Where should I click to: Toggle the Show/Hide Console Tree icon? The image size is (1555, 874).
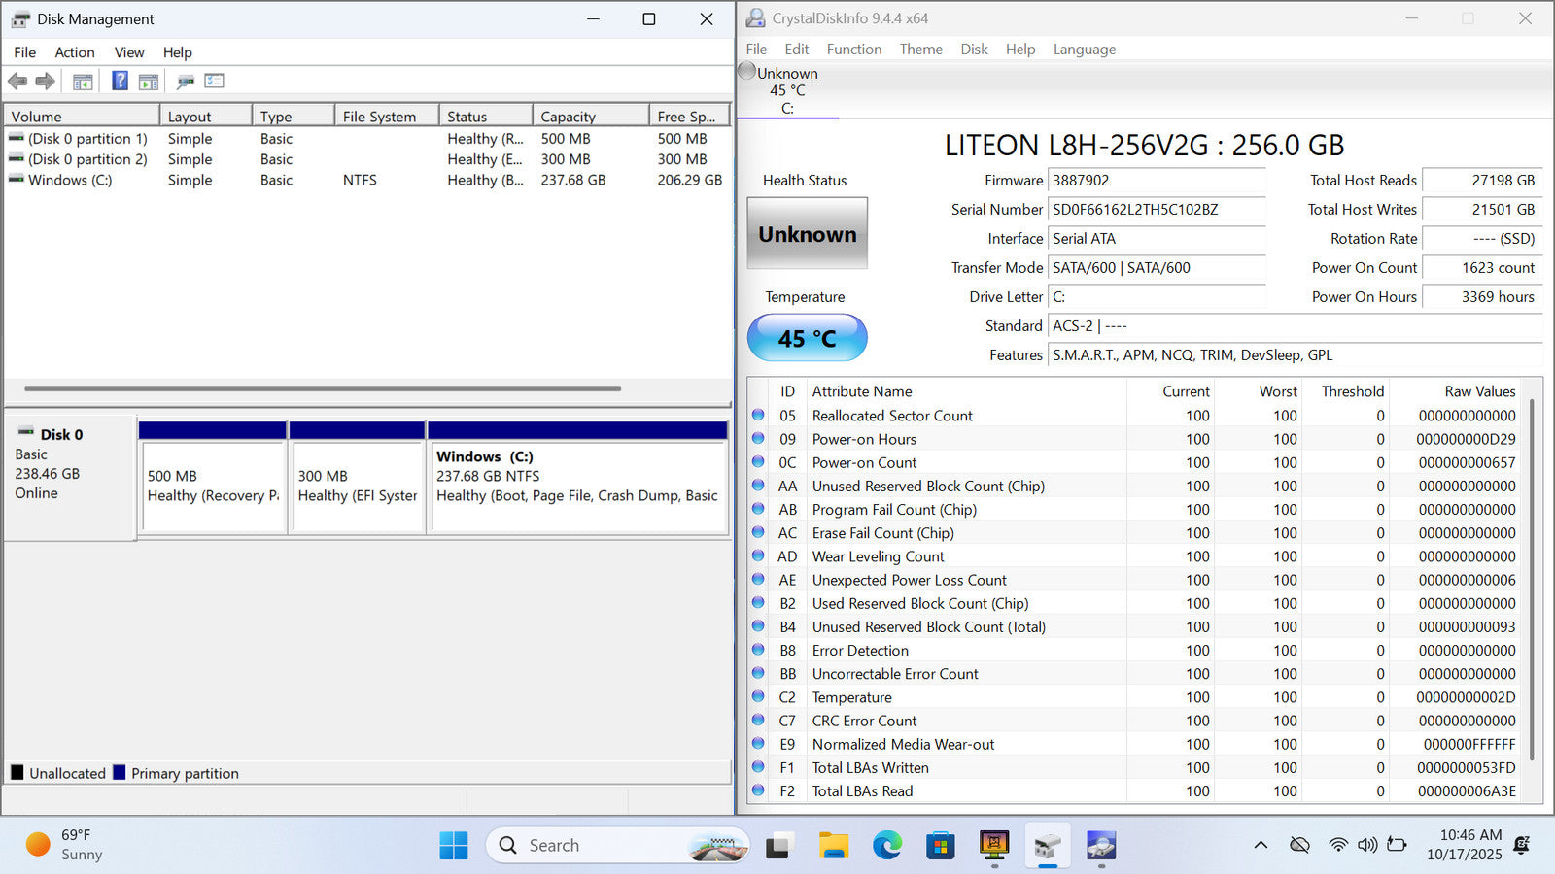coord(83,82)
